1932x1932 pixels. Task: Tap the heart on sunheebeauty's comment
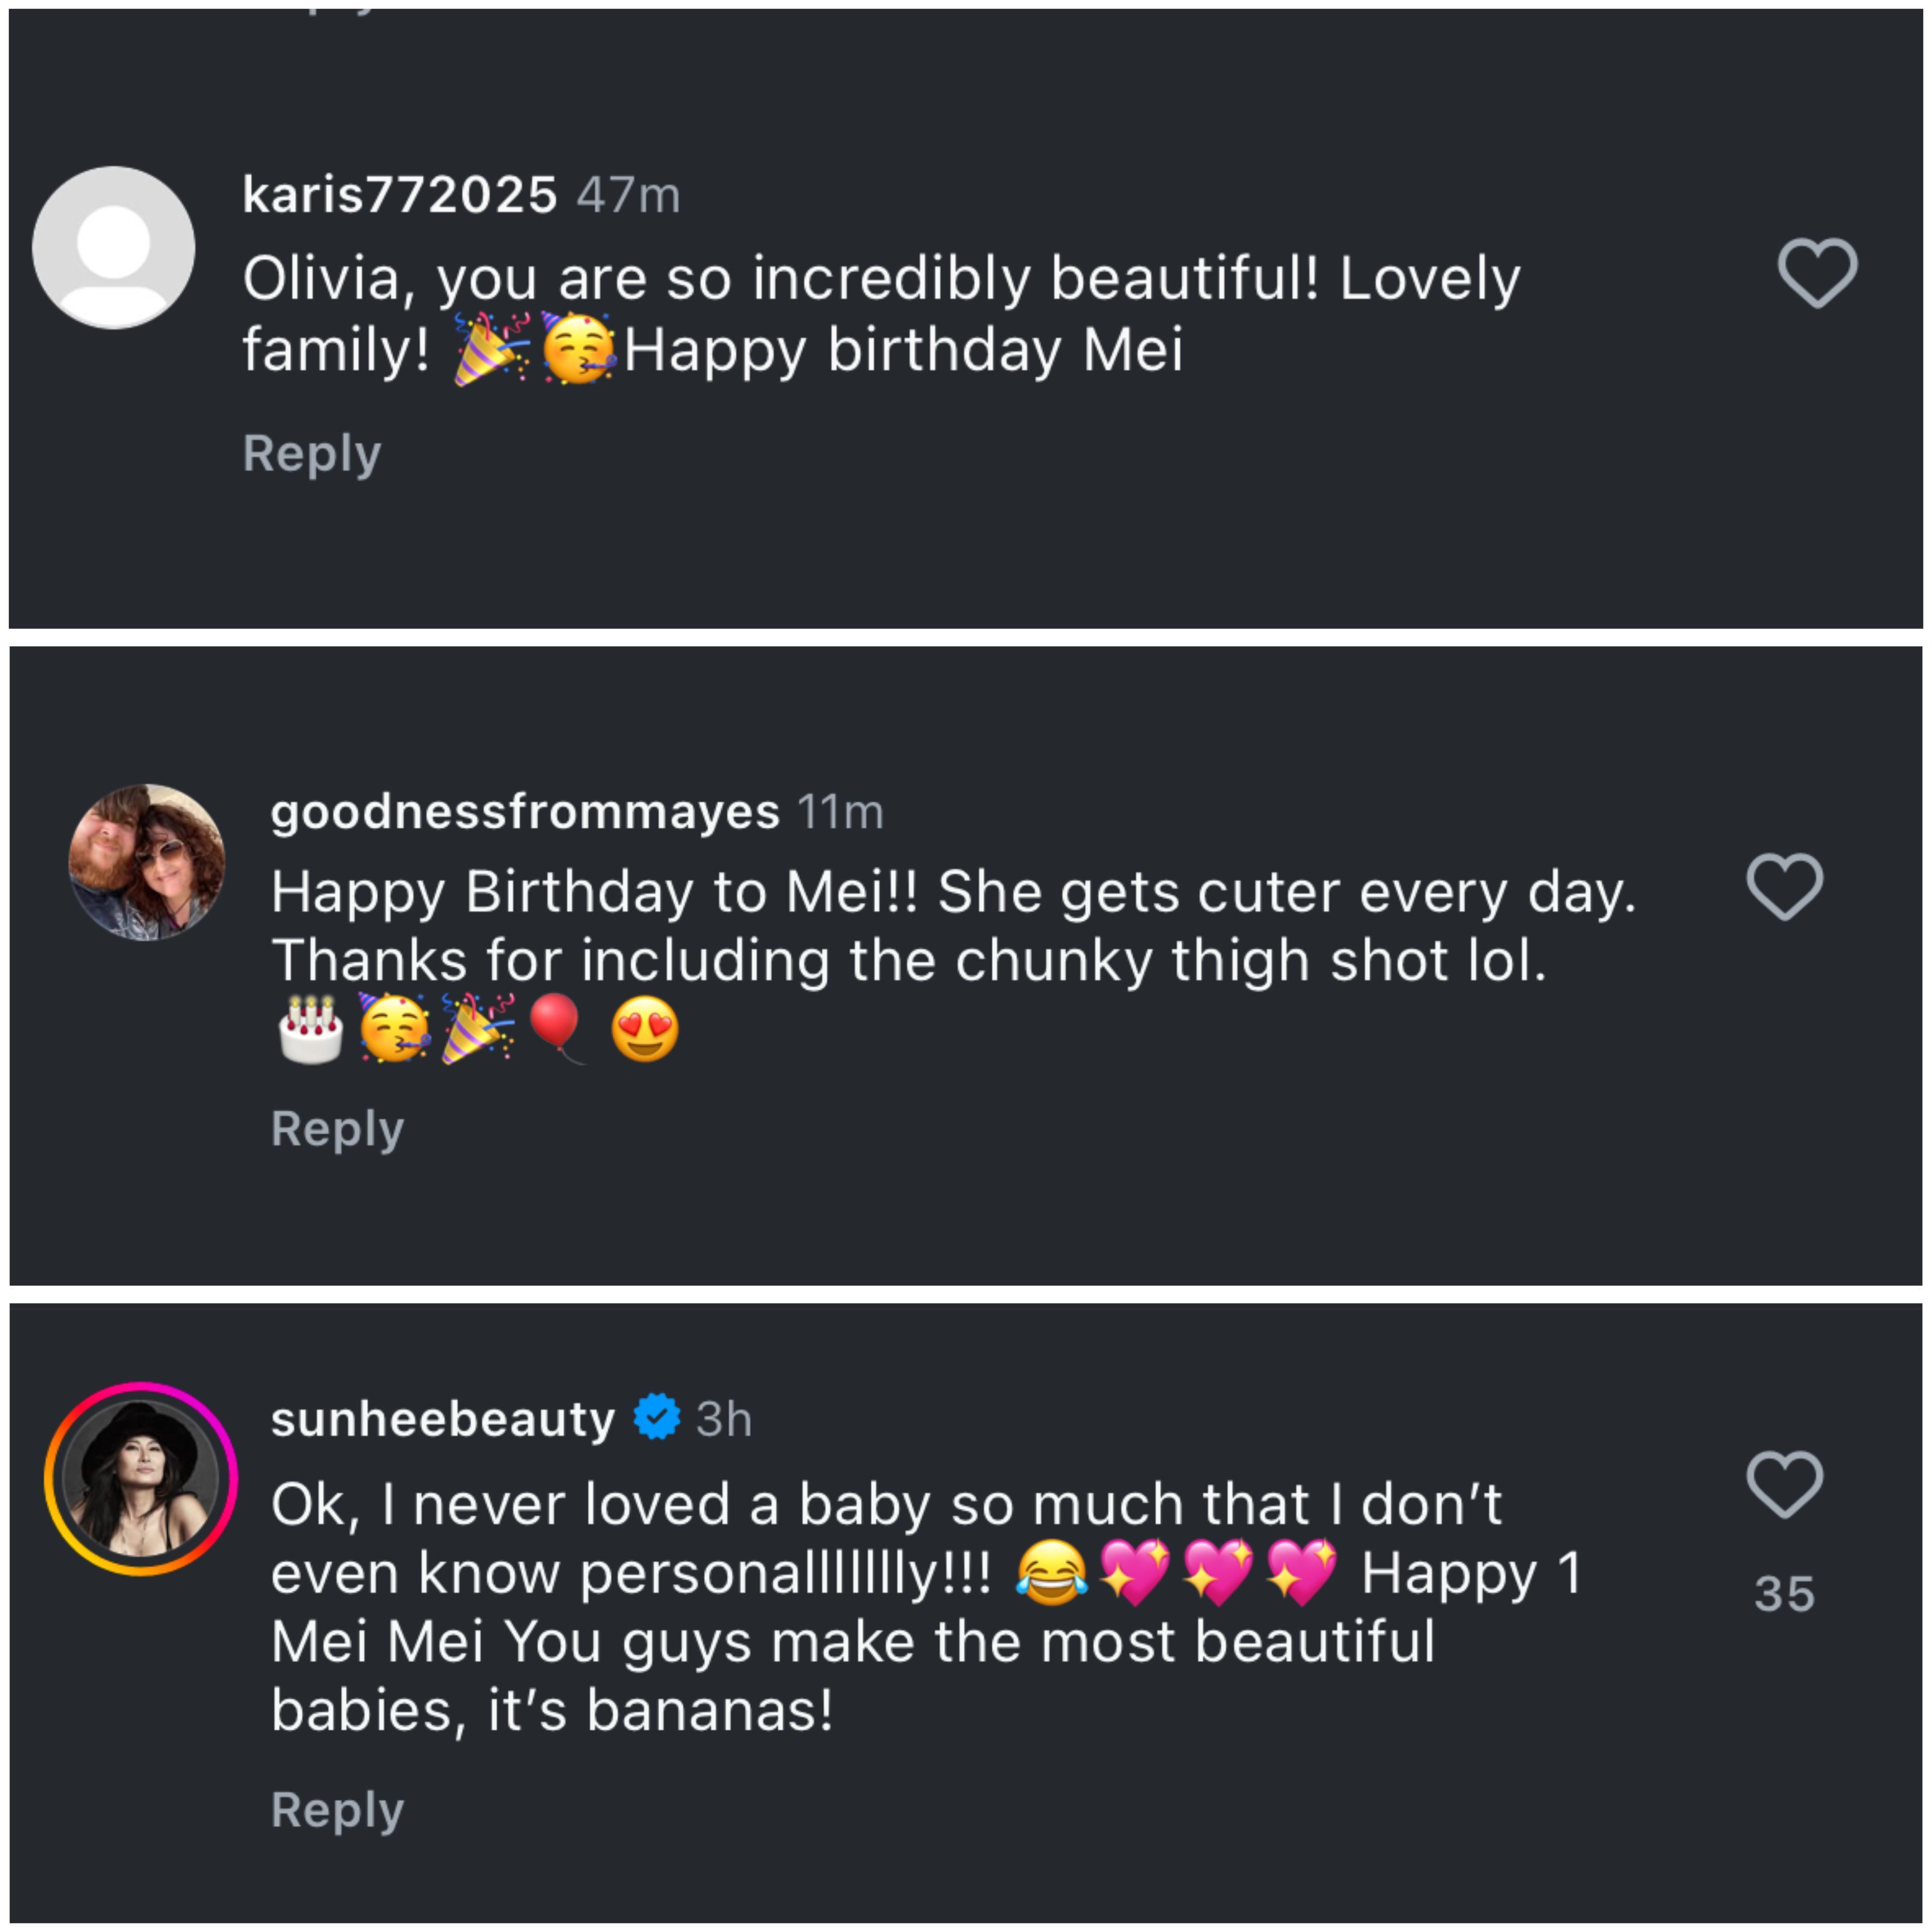click(x=1784, y=1484)
